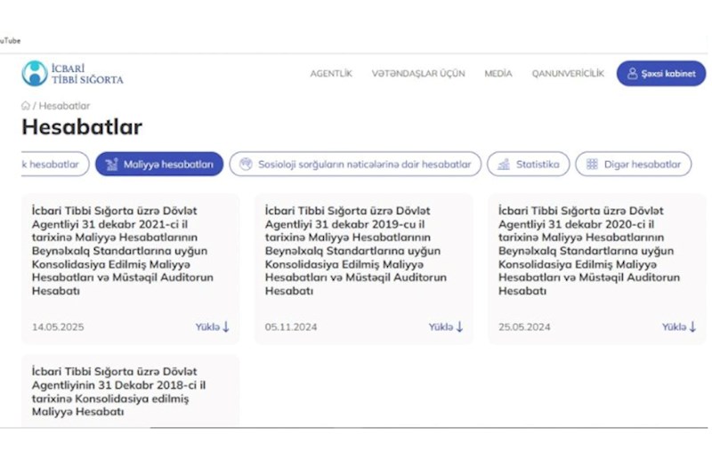Switch to Sosioloji sorğuların nəticələrinə dair hesabatlar
Screen dimensions: 712x467
click(x=355, y=164)
